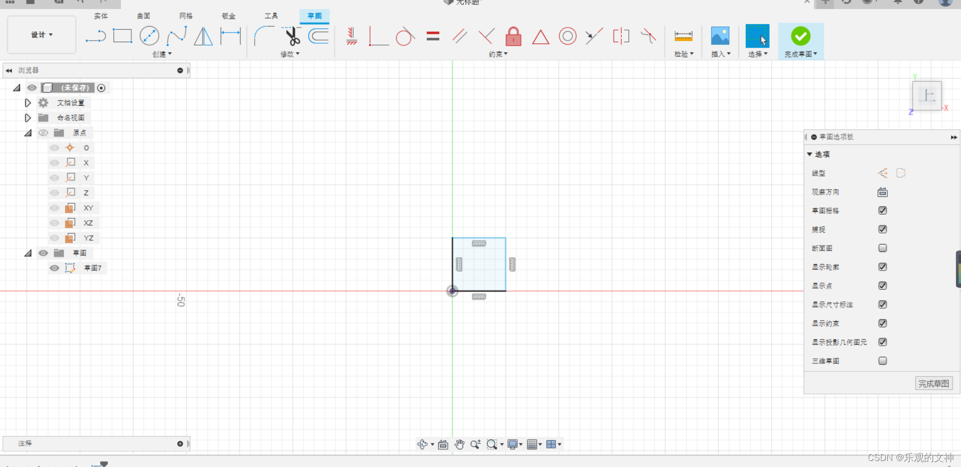Apply Horizontal/Vertical constraint
Image resolution: width=961 pixels, height=467 pixels.
pos(352,36)
